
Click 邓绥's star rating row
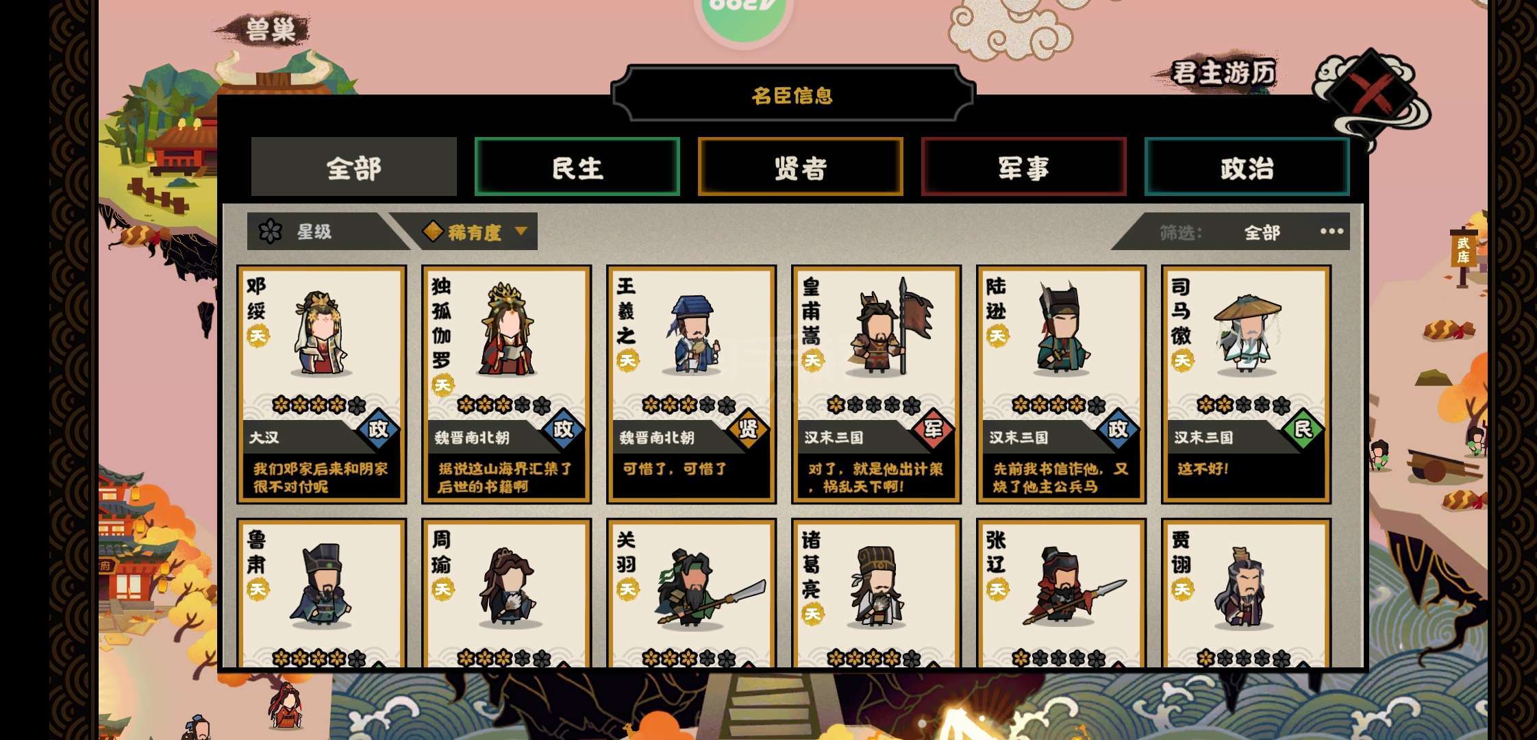tap(319, 405)
